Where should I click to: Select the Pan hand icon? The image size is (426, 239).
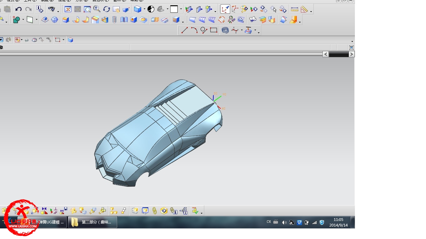coord(116,9)
